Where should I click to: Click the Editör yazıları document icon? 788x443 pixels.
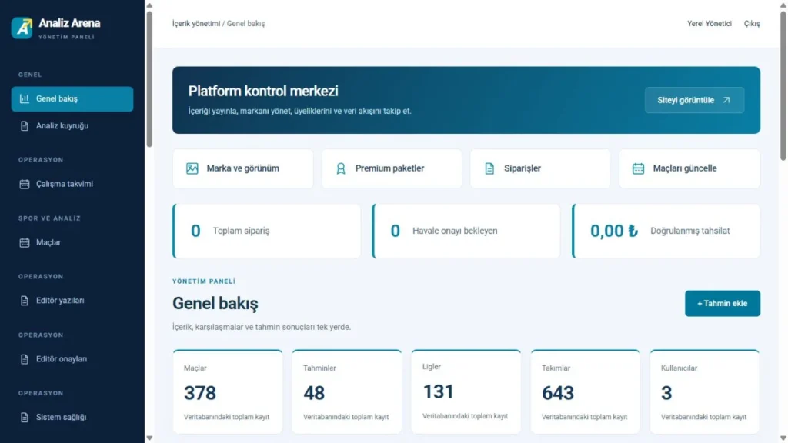tap(24, 301)
